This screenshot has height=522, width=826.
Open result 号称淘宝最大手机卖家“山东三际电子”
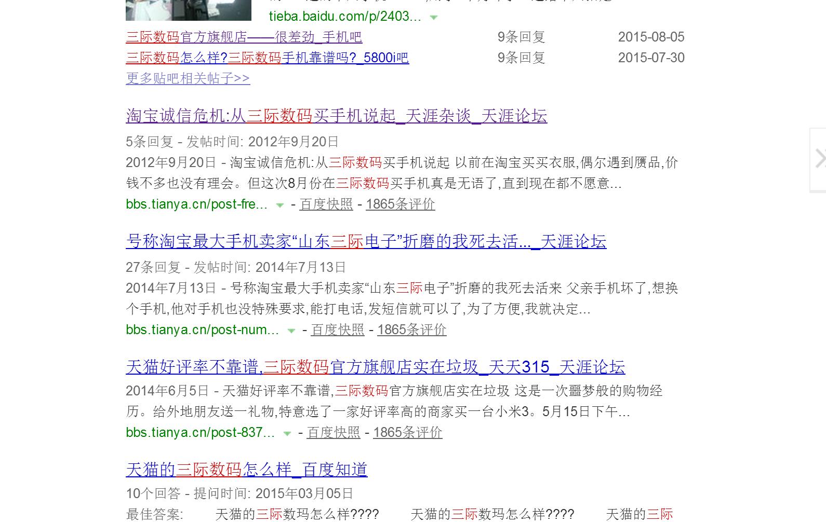[366, 241]
